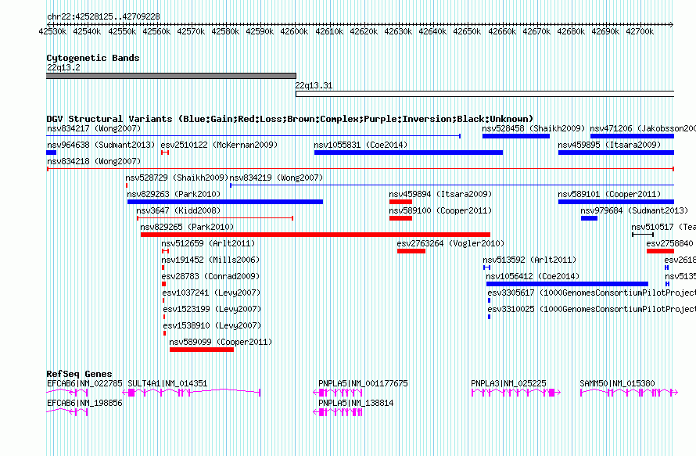Select variant label nsv979684 (Sudmant2013)
Screen dimensions: 696x456
pos(634,210)
